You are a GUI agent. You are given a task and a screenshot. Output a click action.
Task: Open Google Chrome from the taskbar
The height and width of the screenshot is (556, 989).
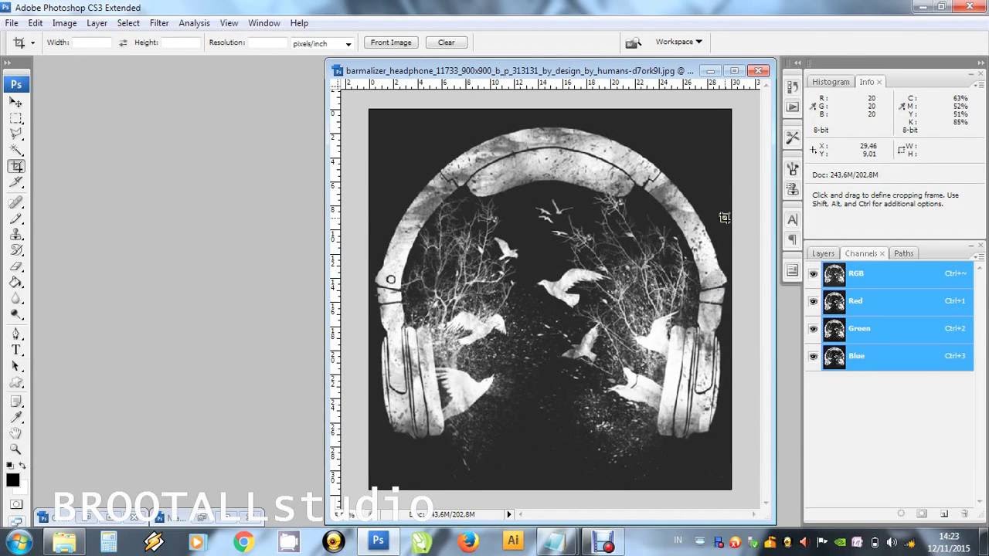[243, 542]
